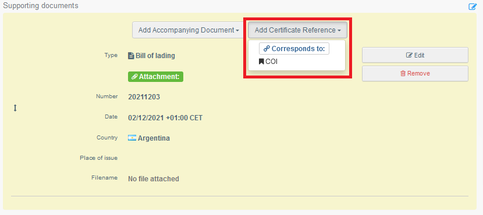Click the paperclip icon in Attachment badge

134,77
